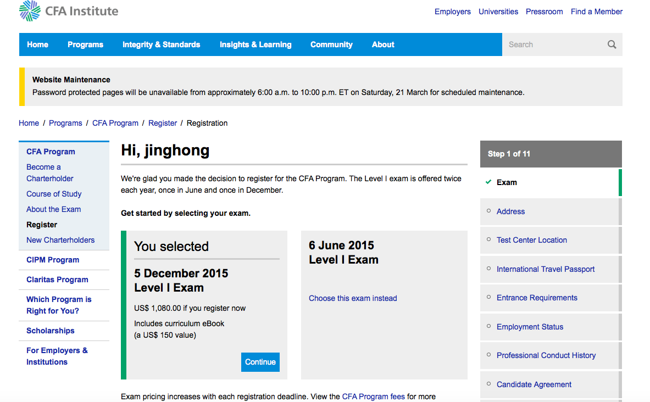Select the Test Center Location step
This screenshot has width=650, height=402.
tap(531, 240)
